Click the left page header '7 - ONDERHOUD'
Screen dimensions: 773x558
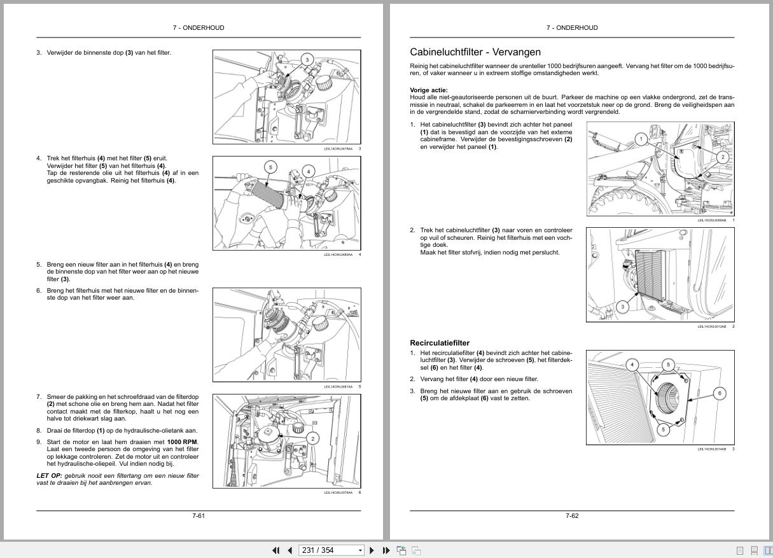click(x=198, y=27)
